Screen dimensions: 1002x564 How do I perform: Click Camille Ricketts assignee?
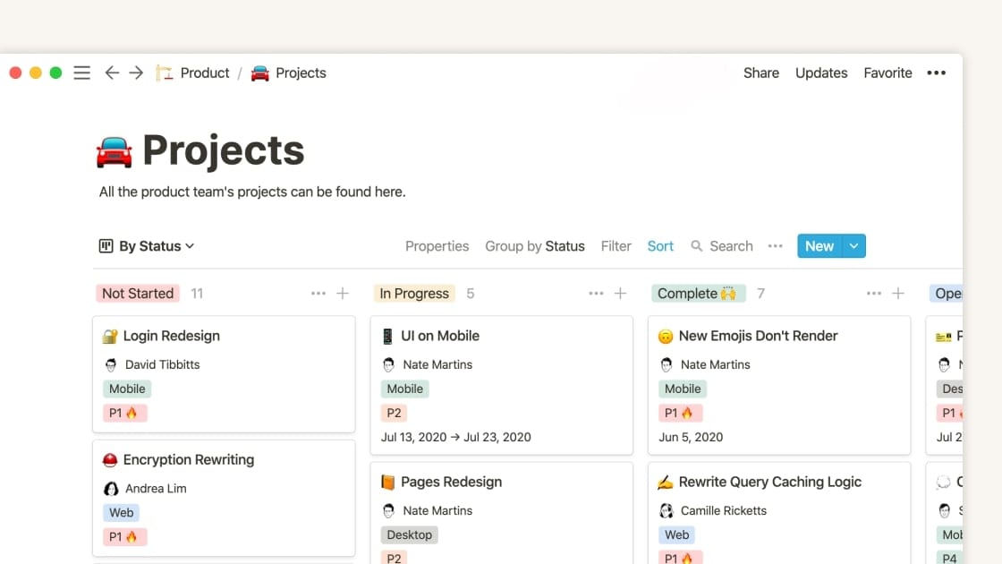pyautogui.click(x=724, y=511)
